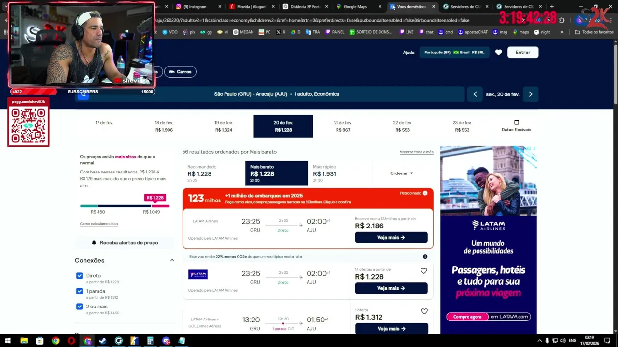Open Microsoft Store from taskbar

pyautogui.click(x=40, y=341)
